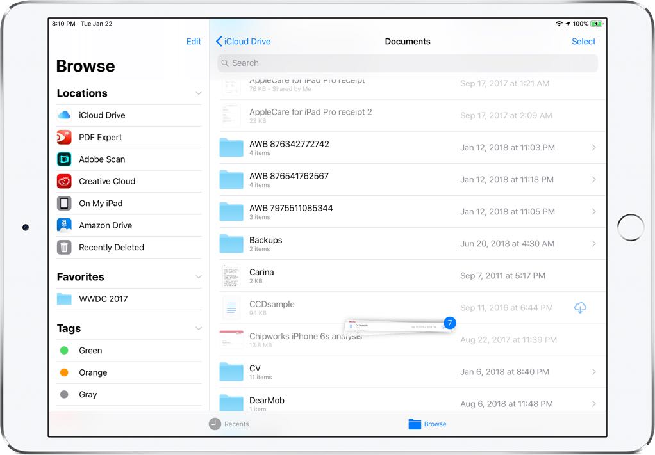Screen dimensions: 655x455
Task: Open the Recently Deleted trash icon
Action: 64,247
